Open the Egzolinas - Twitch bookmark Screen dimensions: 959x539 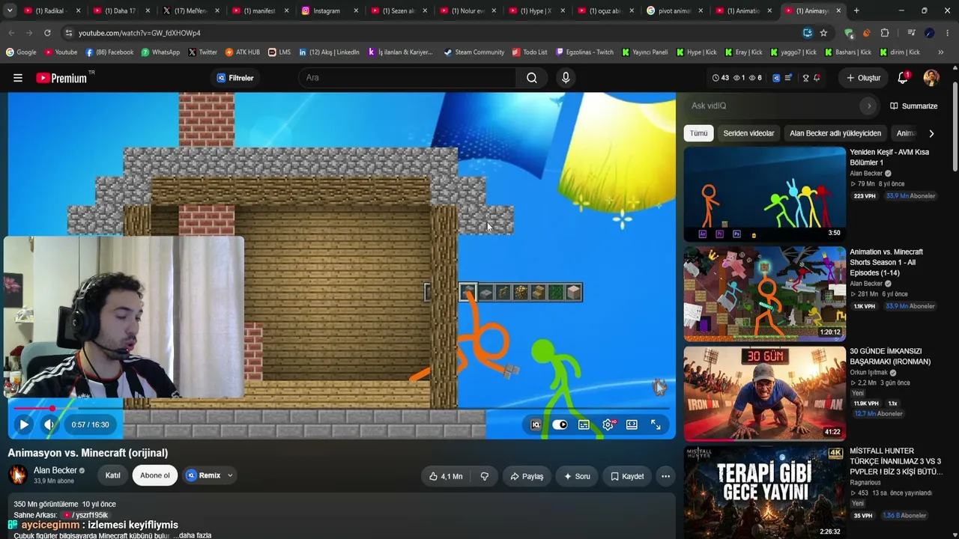(x=584, y=52)
